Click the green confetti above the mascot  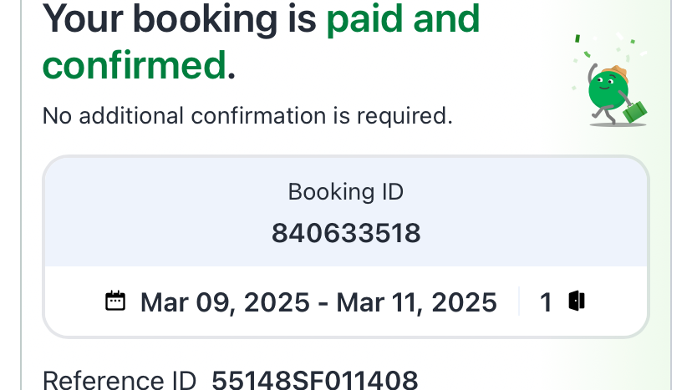(x=578, y=38)
